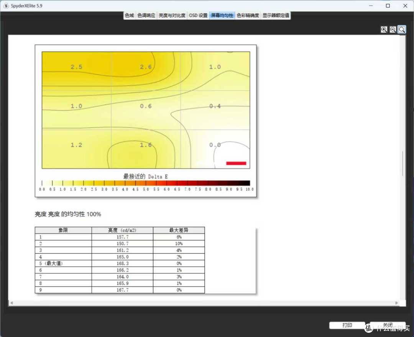414x337 pixels.
Task: Click the Delta E color gradient scale
Action: point(146,183)
